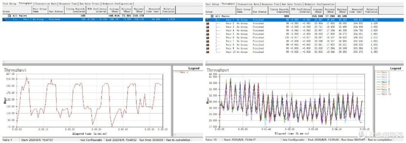
Task: Select the Pair 10 row text in right window
Action: click(x=230, y=52)
